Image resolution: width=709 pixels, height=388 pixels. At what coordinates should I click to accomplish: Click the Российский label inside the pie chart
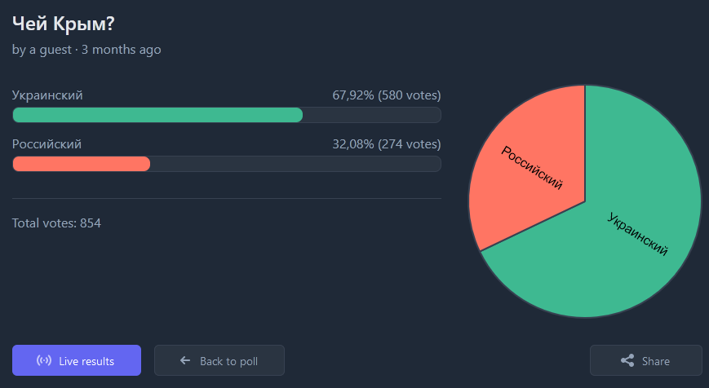point(532,168)
